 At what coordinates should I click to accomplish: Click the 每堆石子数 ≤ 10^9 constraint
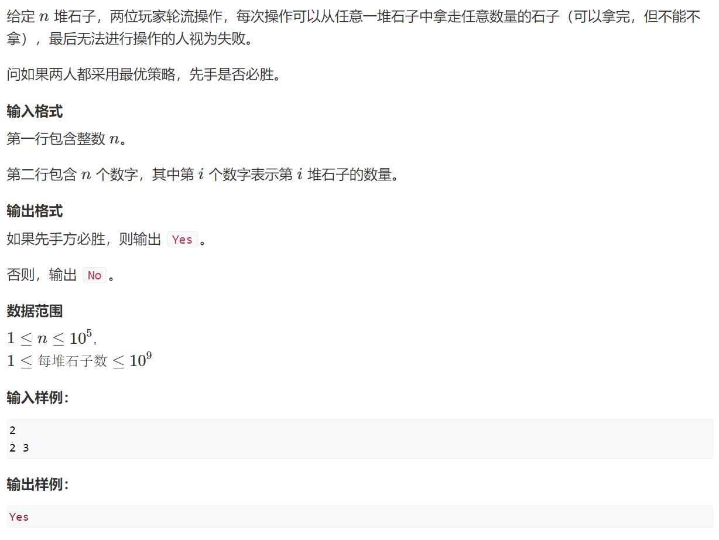[80, 360]
